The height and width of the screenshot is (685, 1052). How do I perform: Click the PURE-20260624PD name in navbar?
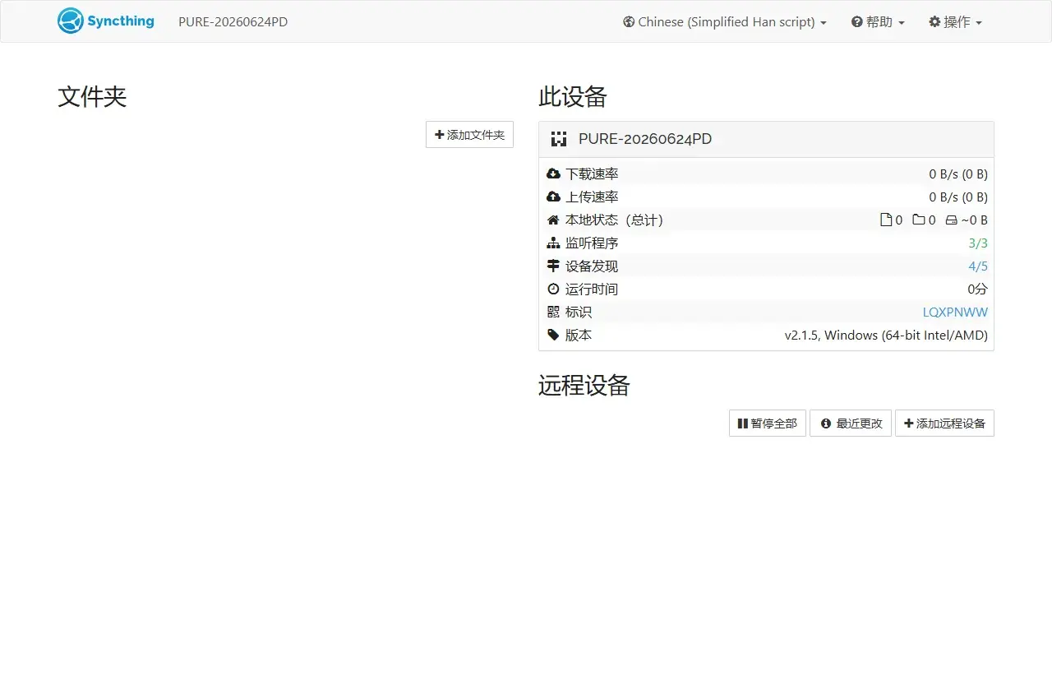click(x=233, y=22)
